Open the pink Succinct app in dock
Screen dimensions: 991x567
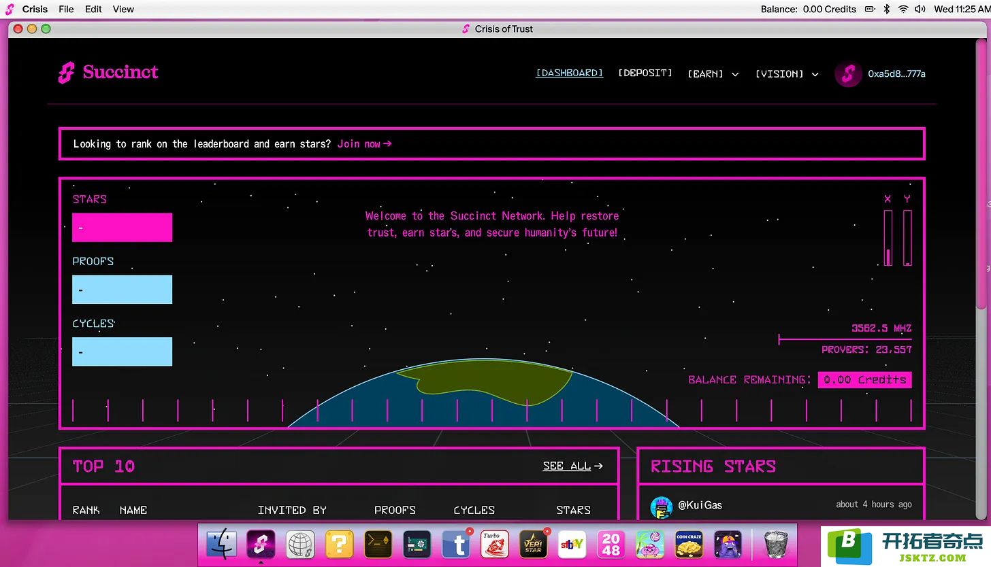coord(261,545)
